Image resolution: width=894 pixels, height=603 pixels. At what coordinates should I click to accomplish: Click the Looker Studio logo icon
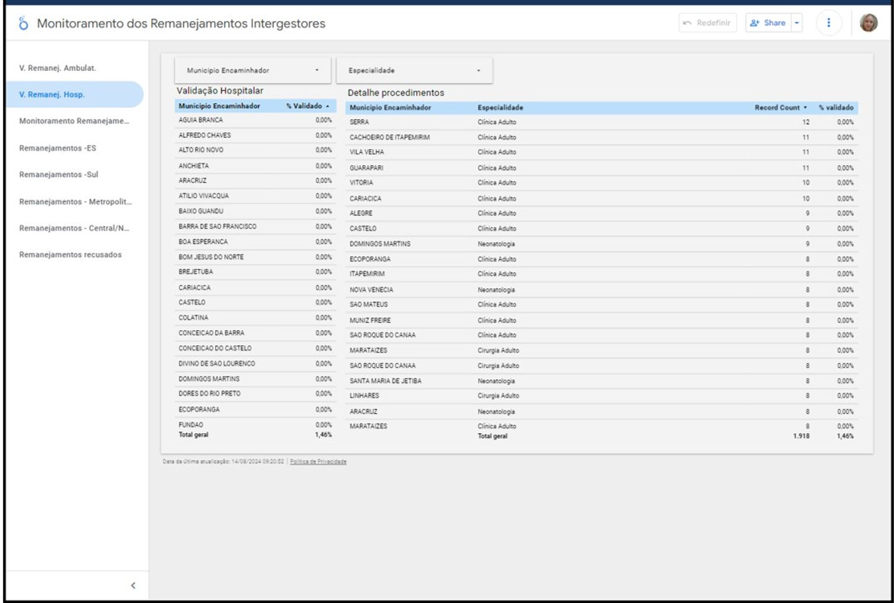click(23, 24)
